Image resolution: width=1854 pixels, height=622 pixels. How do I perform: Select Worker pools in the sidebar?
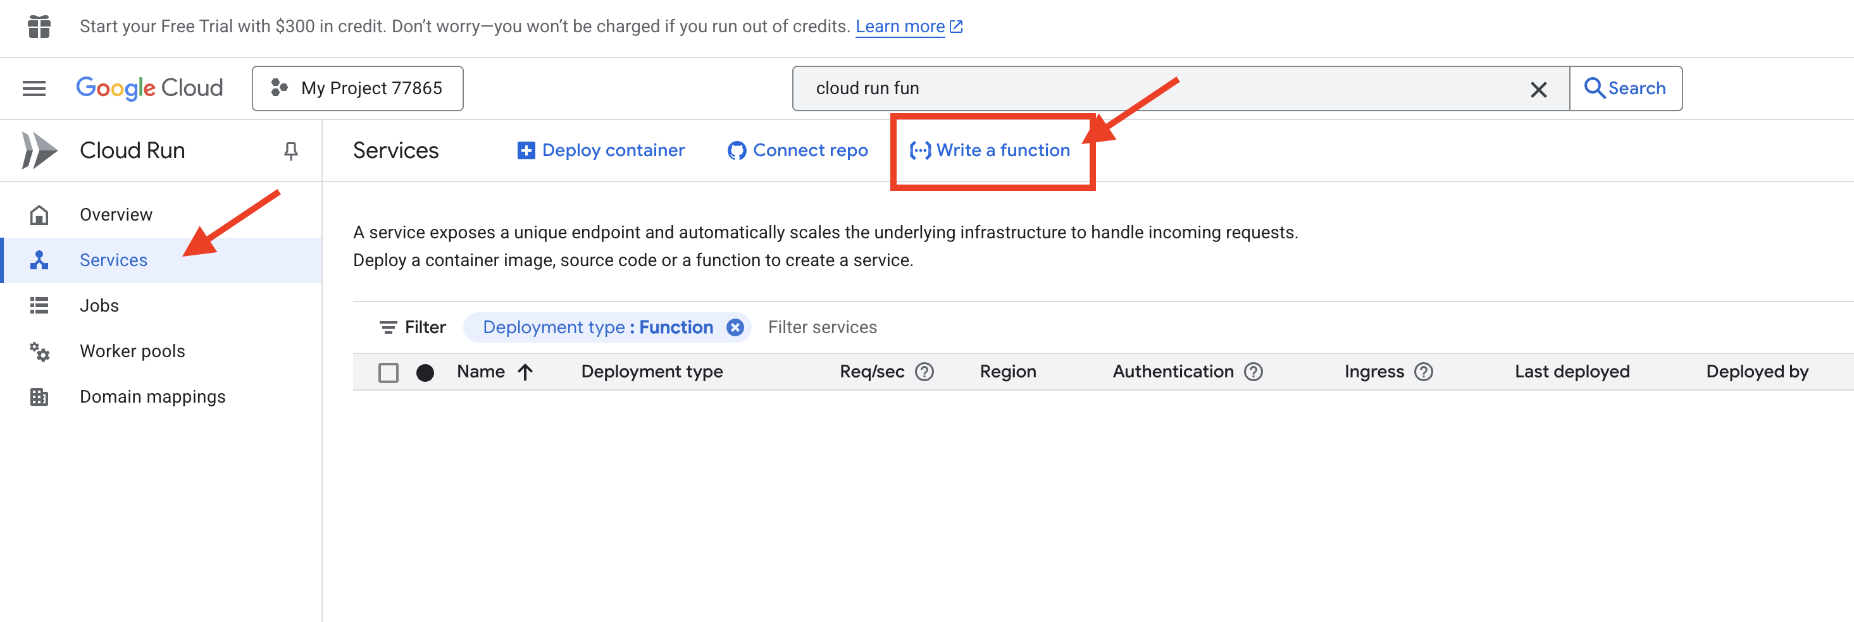[132, 351]
